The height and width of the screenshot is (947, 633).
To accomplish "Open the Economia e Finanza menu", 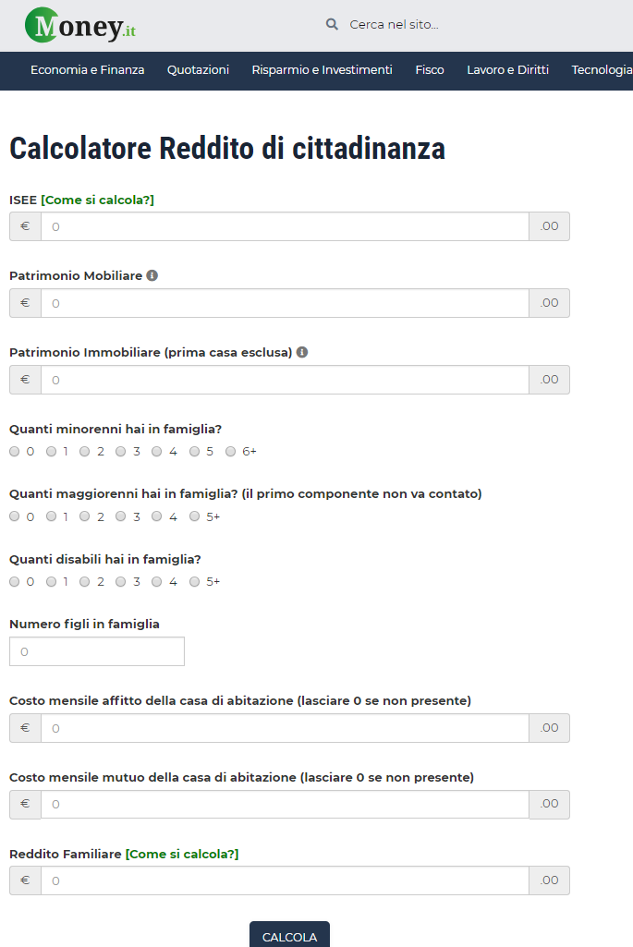I will (x=88, y=70).
